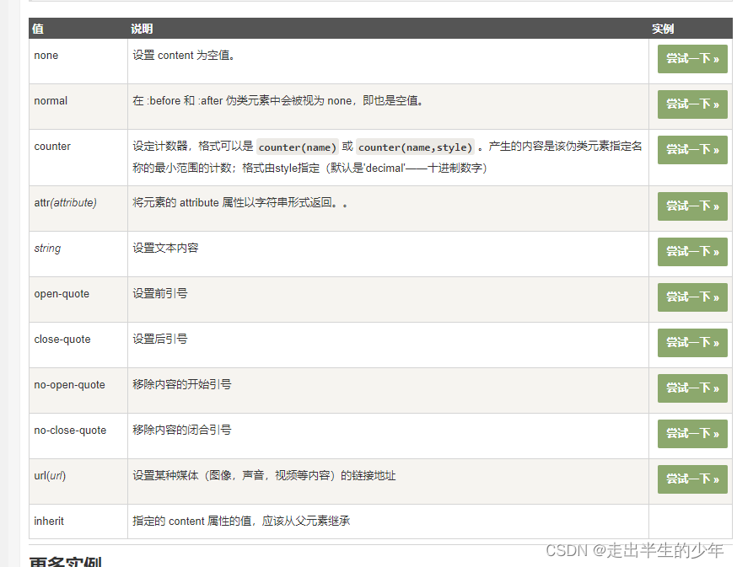Screen dimensions: 737x567
Task: Click 尝试一下 button for the none value
Action: pyautogui.click(x=691, y=60)
